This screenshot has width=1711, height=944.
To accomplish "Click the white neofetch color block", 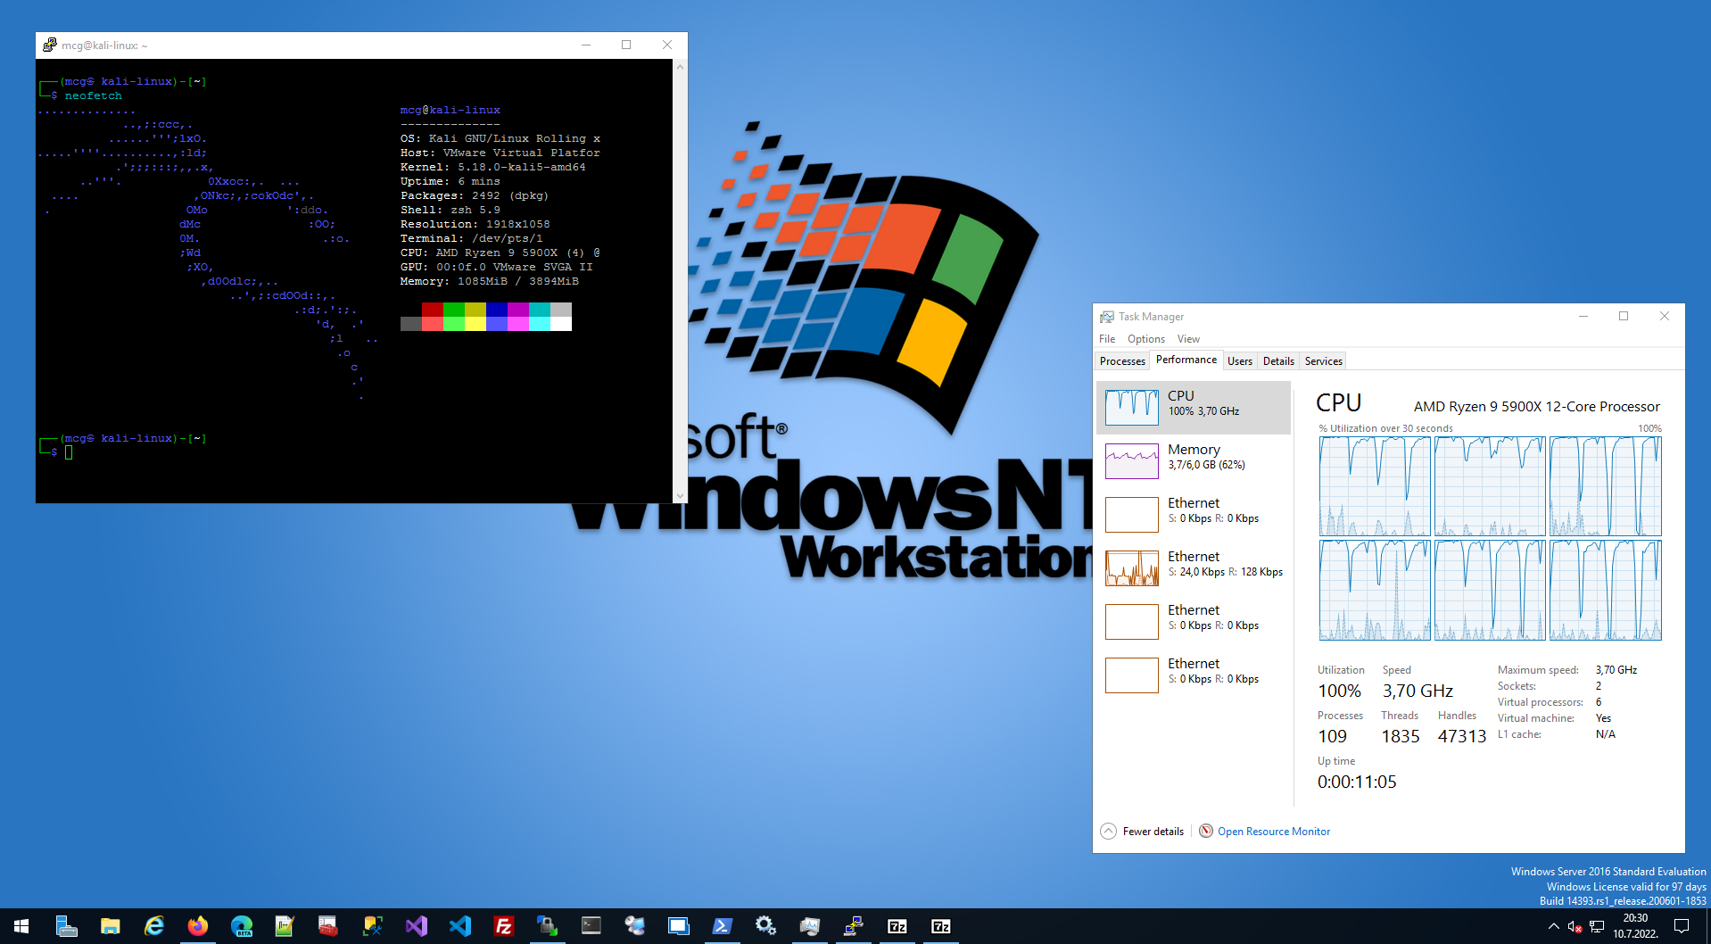I will point(561,324).
